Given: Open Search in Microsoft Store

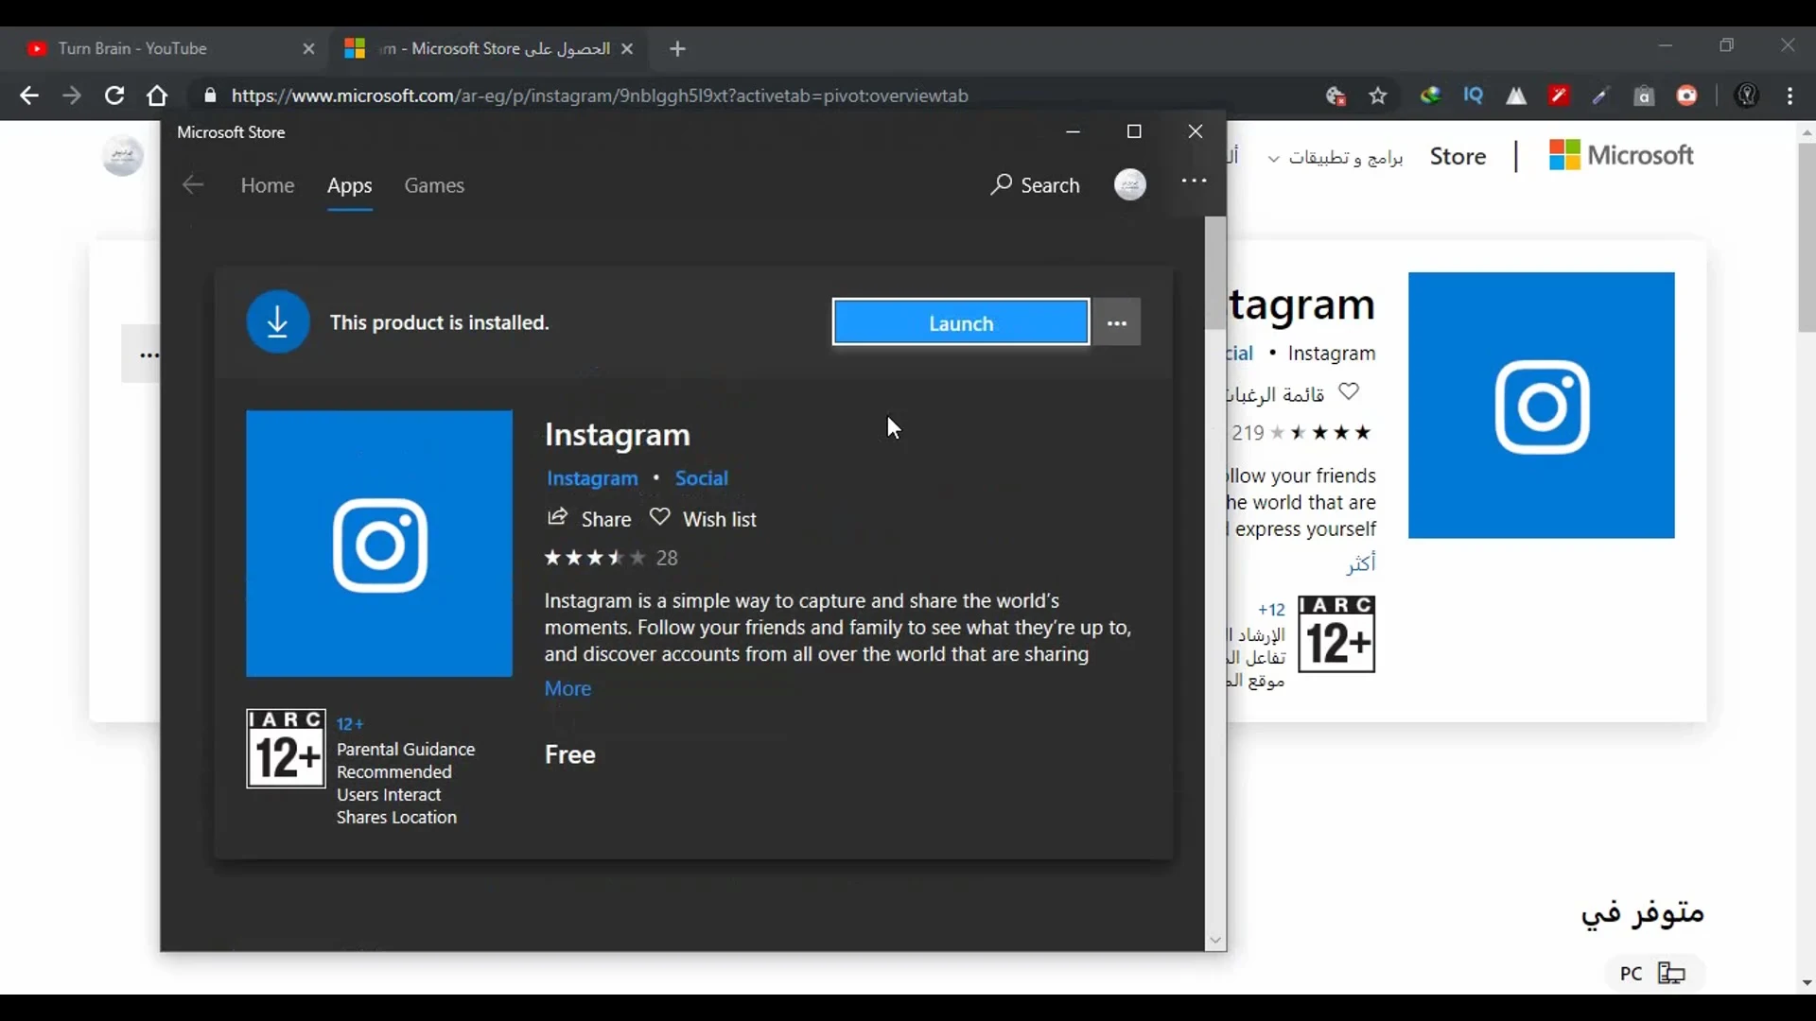Looking at the screenshot, I should pyautogui.click(x=1036, y=185).
